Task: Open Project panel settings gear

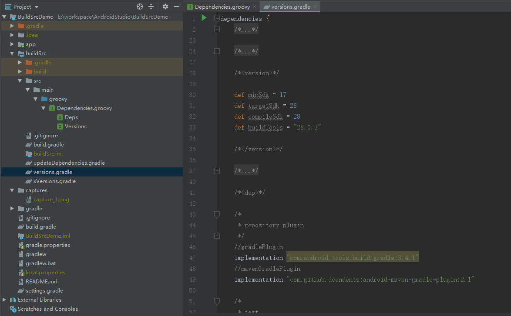Action: 165,7
